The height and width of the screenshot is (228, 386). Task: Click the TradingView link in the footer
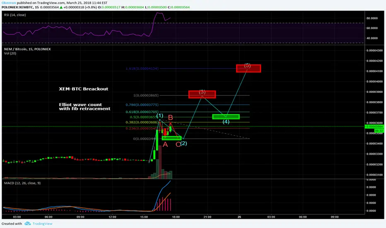click(x=42, y=223)
